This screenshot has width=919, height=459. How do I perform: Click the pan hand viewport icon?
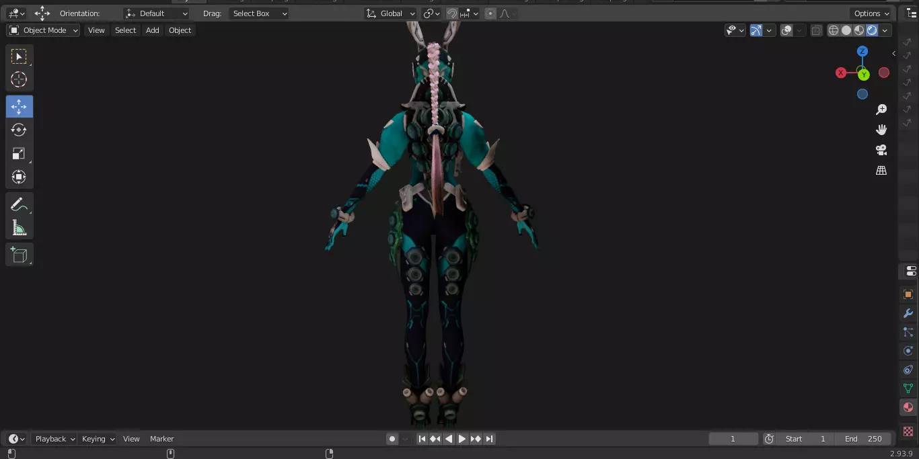pos(881,130)
